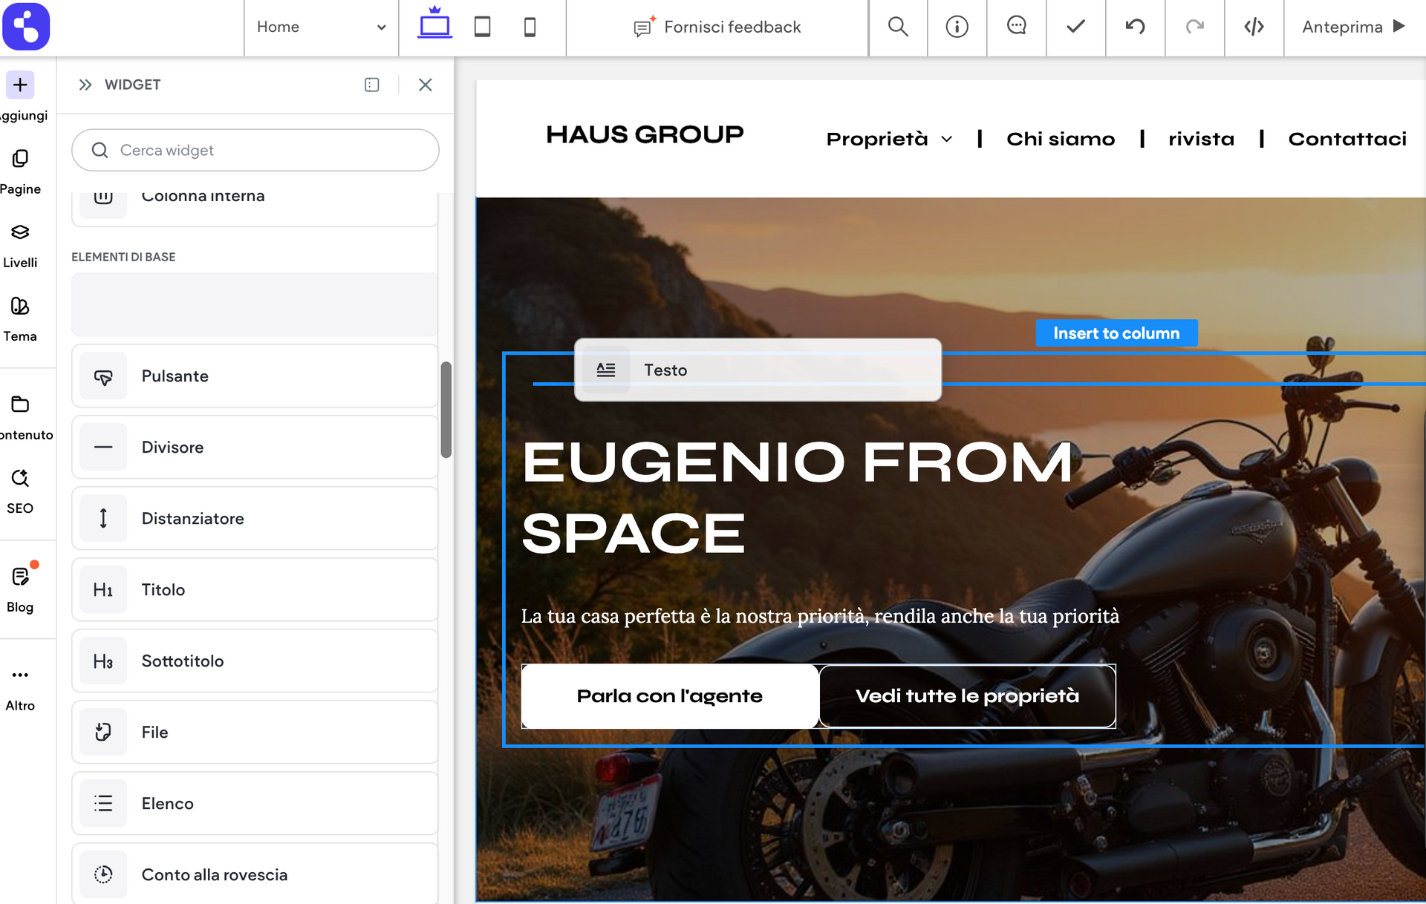Screen dimensions: 1426x904
Task: Open Pagine in sidebar
Action: pyautogui.click(x=20, y=171)
